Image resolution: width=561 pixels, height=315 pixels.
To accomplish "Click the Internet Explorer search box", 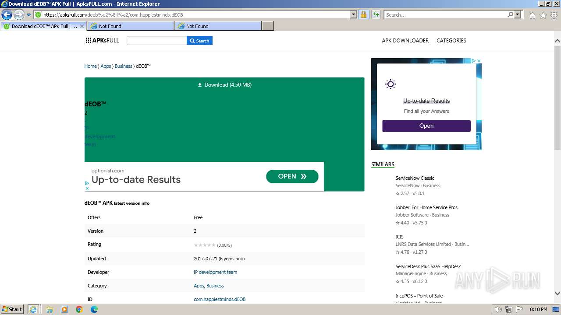I will pyautogui.click(x=445, y=15).
